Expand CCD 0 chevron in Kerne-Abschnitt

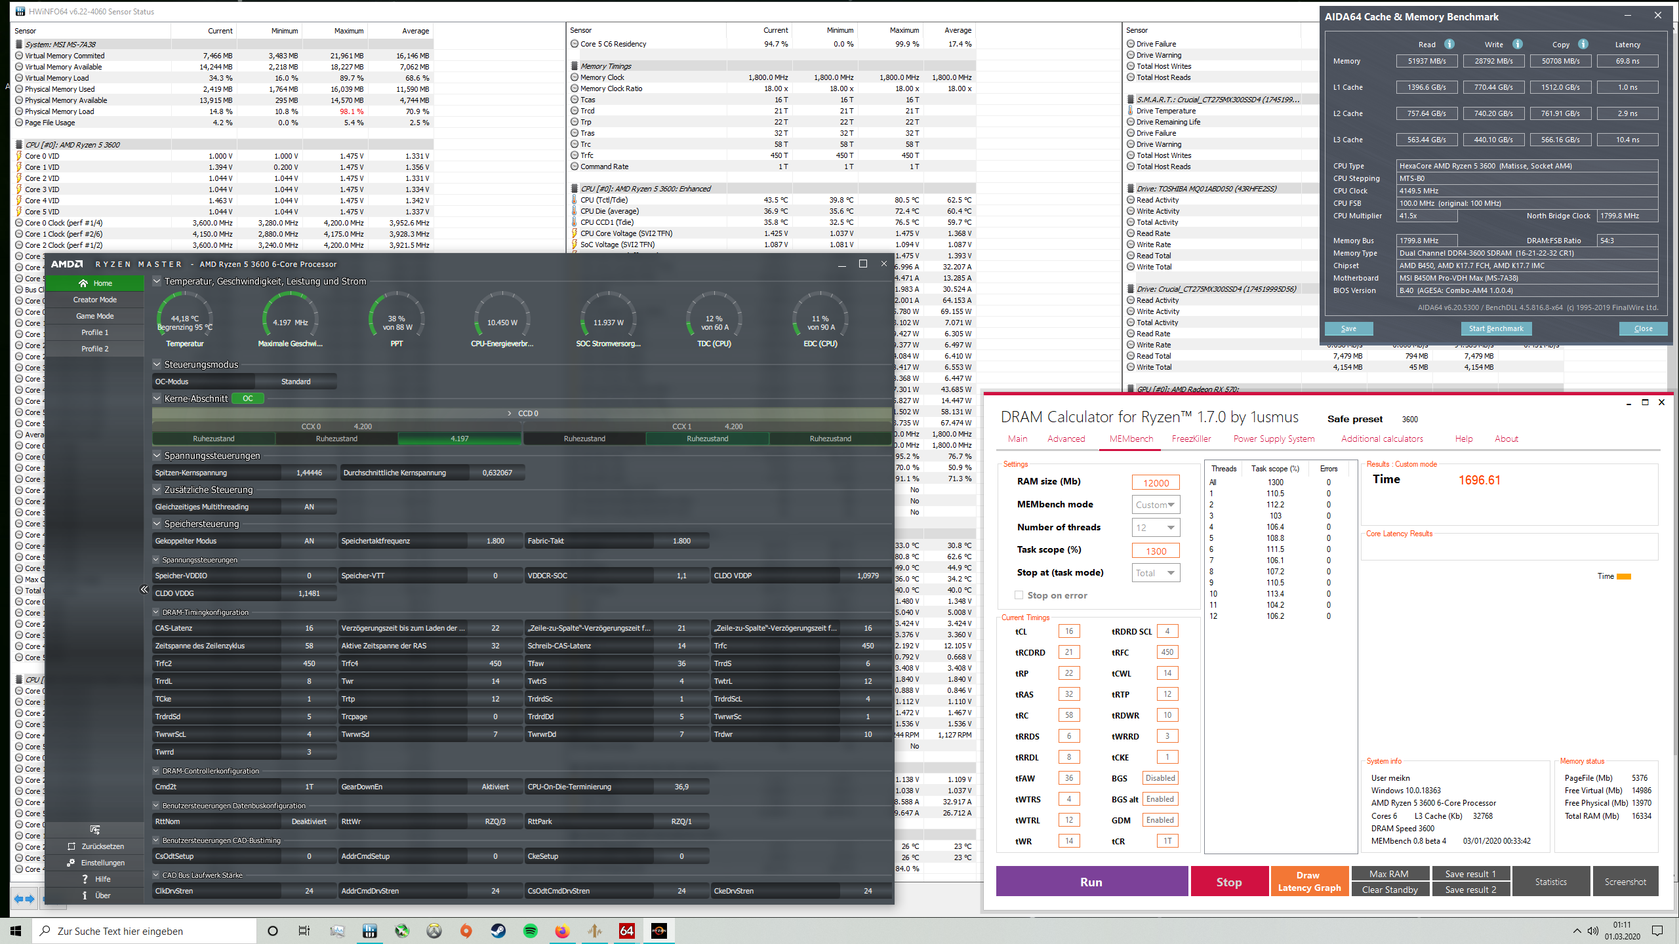point(510,414)
